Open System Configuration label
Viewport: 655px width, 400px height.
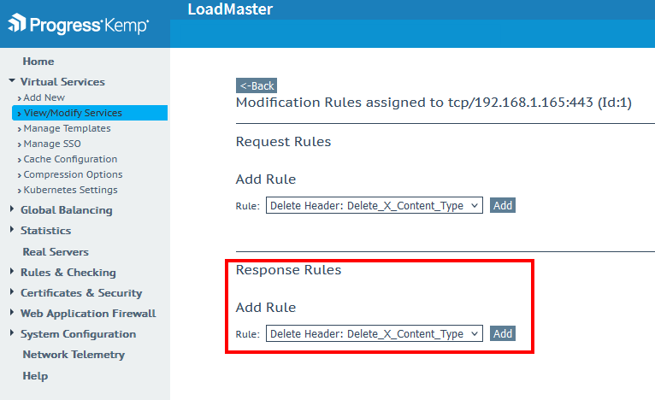(78, 334)
